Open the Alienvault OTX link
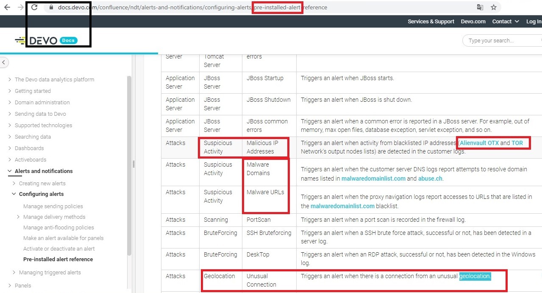This screenshot has height=293, width=542. pos(479,143)
